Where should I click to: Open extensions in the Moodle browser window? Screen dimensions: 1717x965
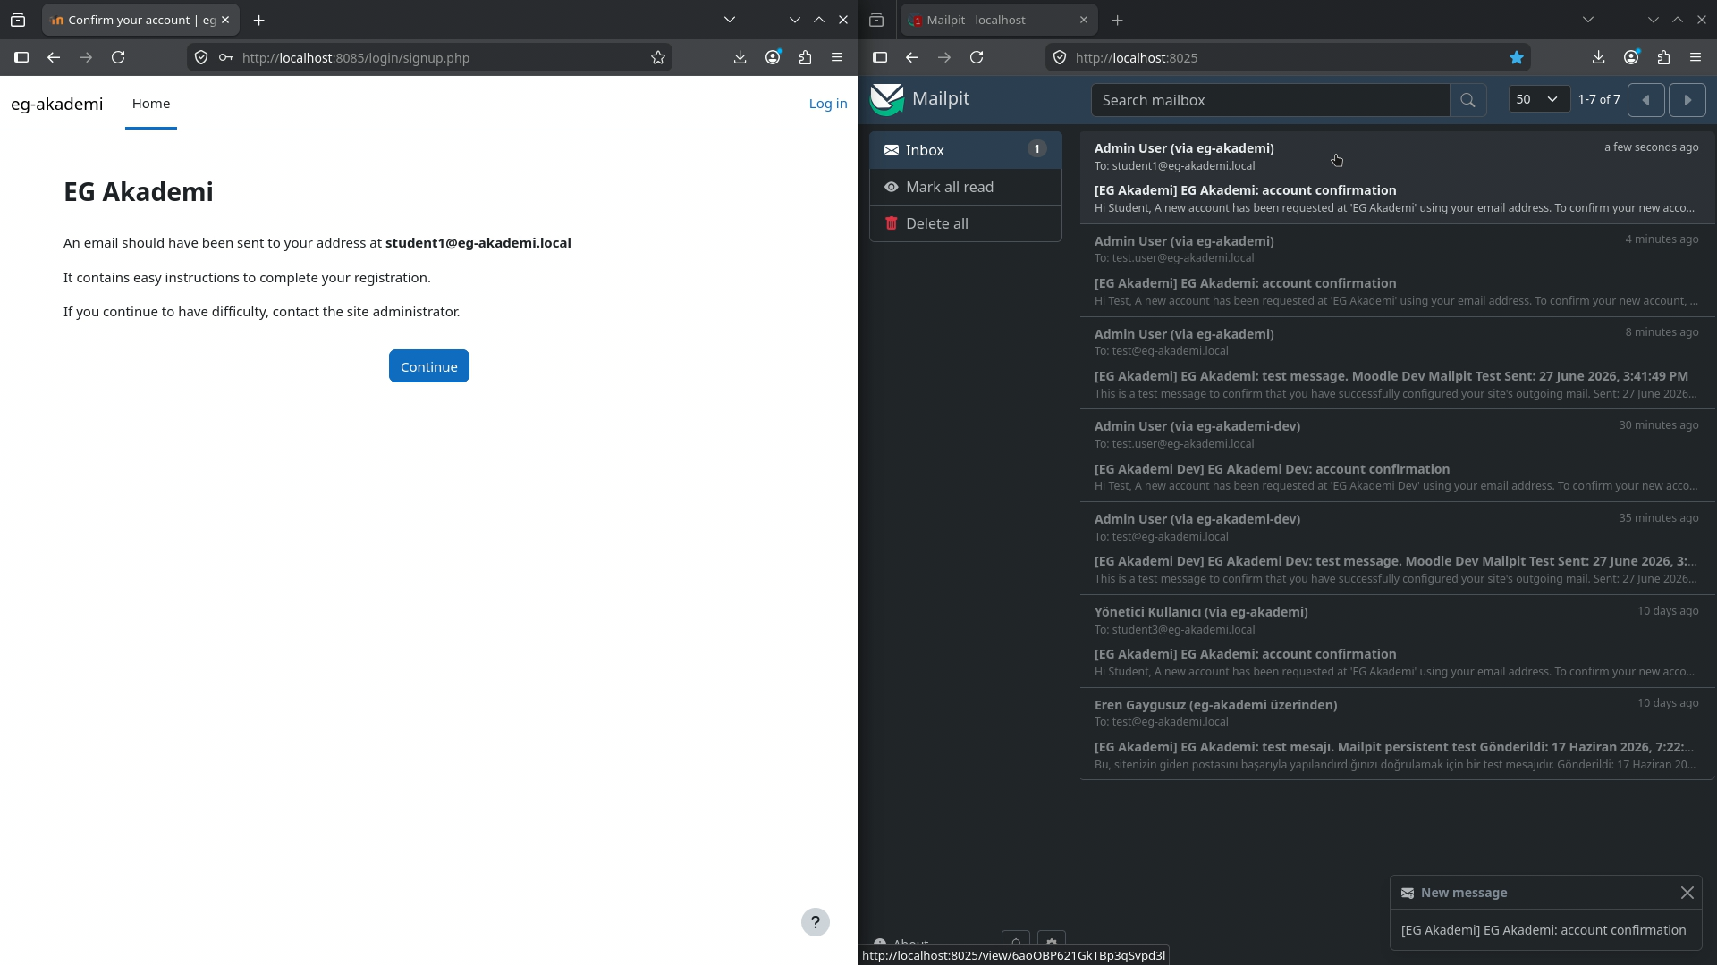pyautogui.click(x=805, y=57)
